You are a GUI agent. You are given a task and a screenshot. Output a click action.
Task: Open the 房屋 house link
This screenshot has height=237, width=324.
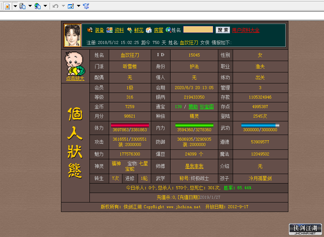tap(159, 30)
